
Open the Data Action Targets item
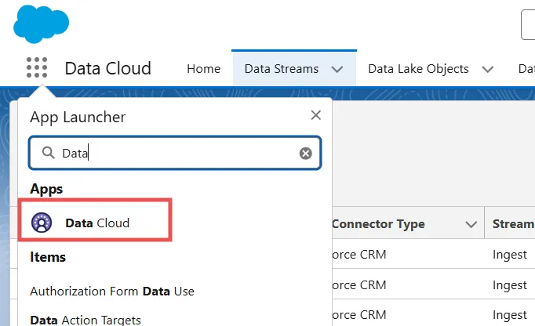[x=86, y=319]
